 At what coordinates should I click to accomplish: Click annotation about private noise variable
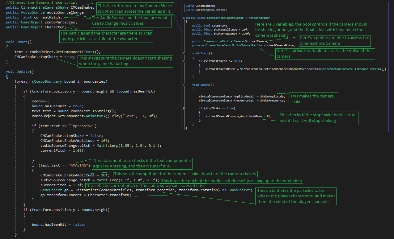pyautogui.click(x=324, y=53)
